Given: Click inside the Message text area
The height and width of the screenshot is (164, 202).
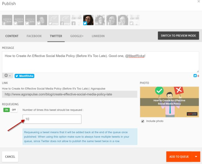Looking at the screenshot, I should 100,62.
